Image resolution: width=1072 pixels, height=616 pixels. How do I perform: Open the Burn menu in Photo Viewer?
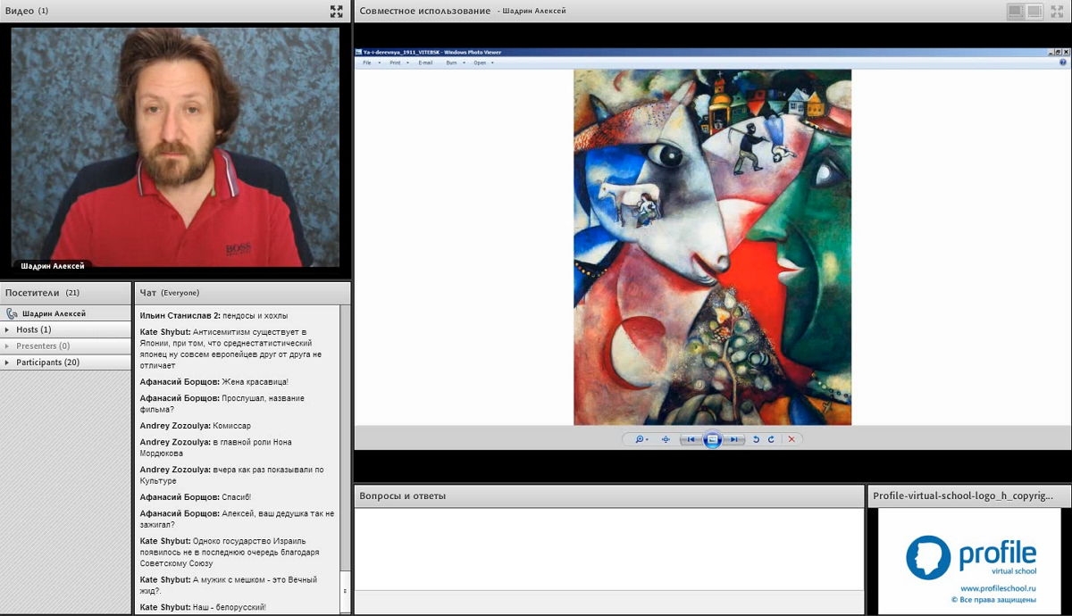click(x=453, y=62)
